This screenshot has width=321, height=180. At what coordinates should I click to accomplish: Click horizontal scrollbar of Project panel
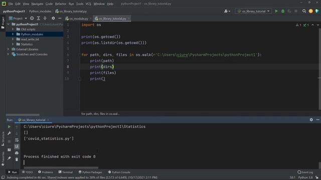pos(23,115)
